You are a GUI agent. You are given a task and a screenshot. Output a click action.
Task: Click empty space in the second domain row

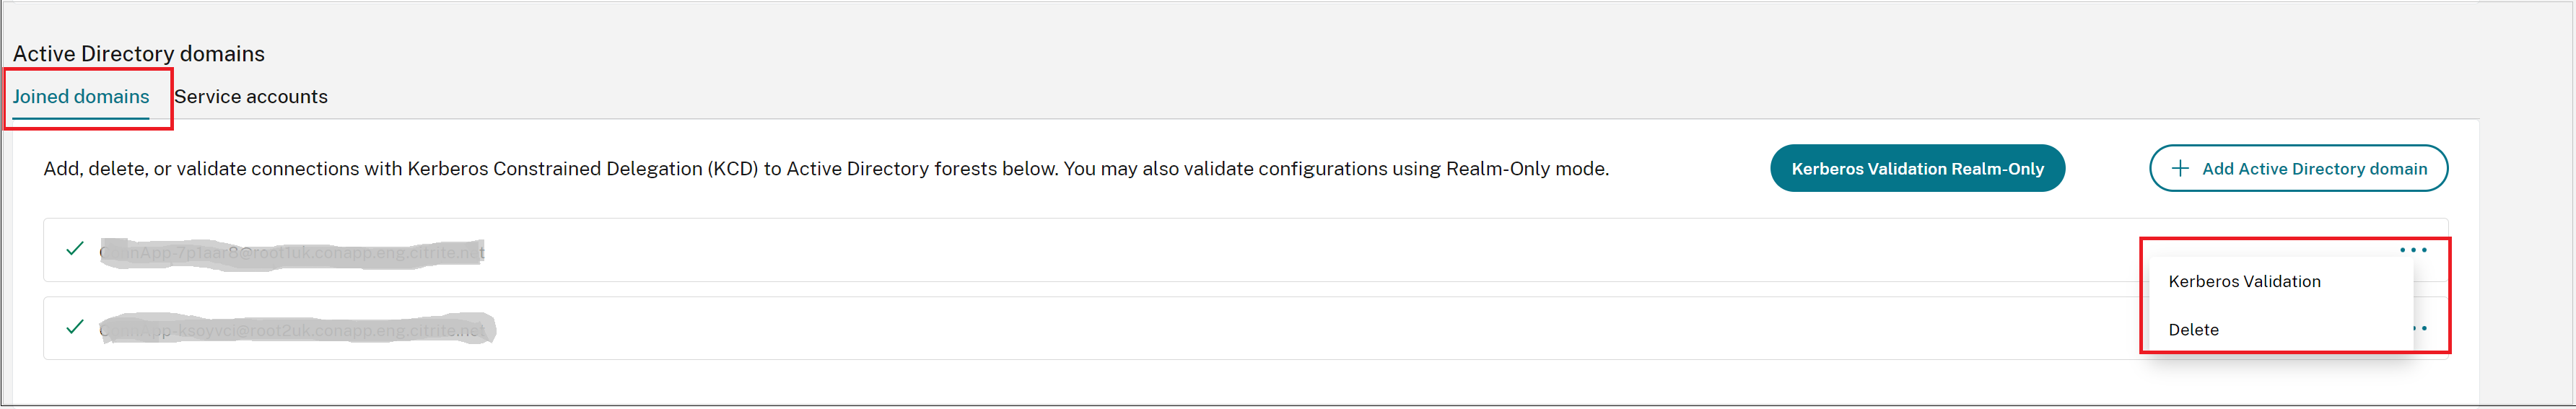coord(1200,328)
